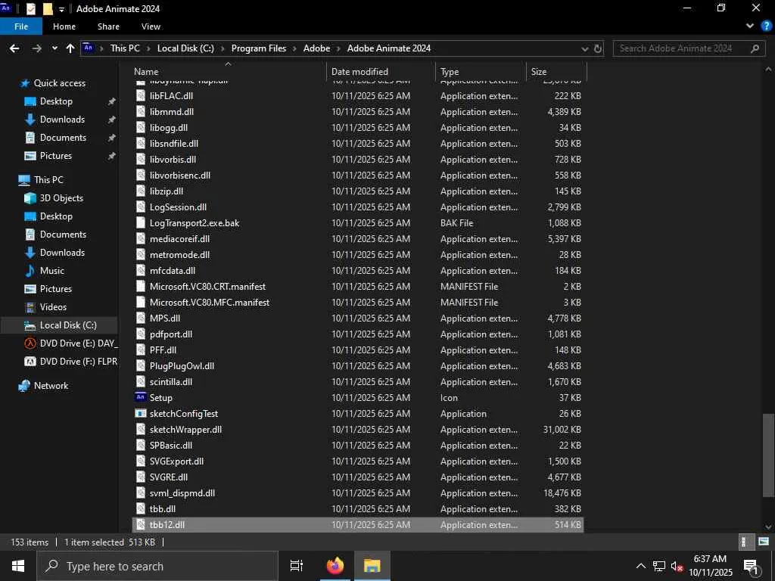This screenshot has height=581, width=775.
Task: Select the libogg.dll file name
Action: [x=169, y=127]
